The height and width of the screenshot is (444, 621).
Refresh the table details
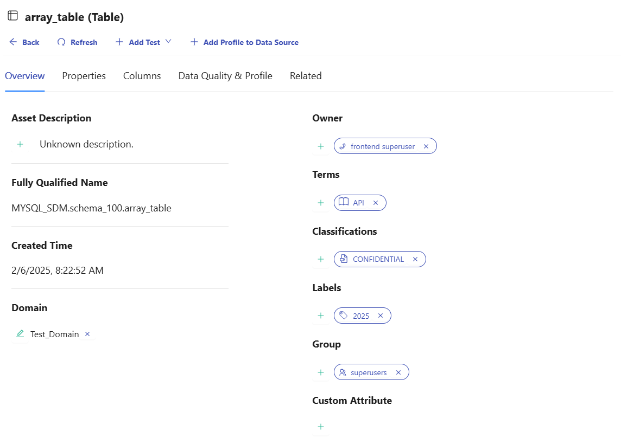[x=78, y=42]
